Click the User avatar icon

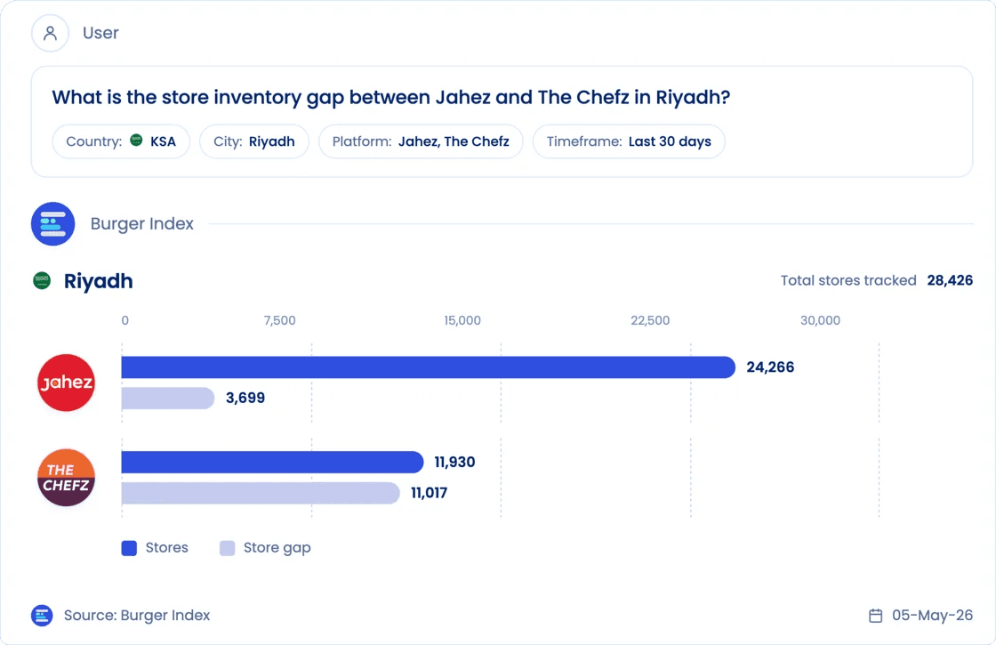tap(50, 33)
